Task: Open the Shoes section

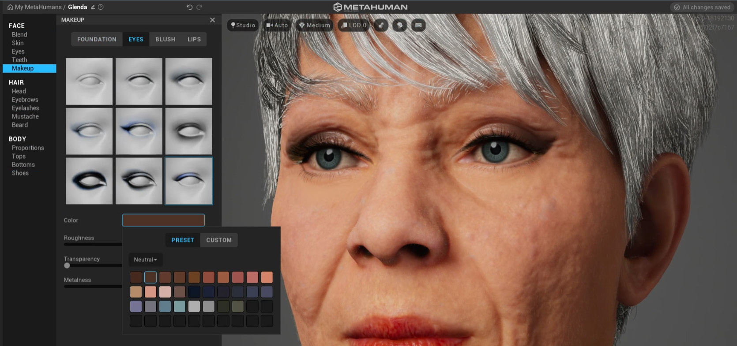Action: click(x=20, y=173)
